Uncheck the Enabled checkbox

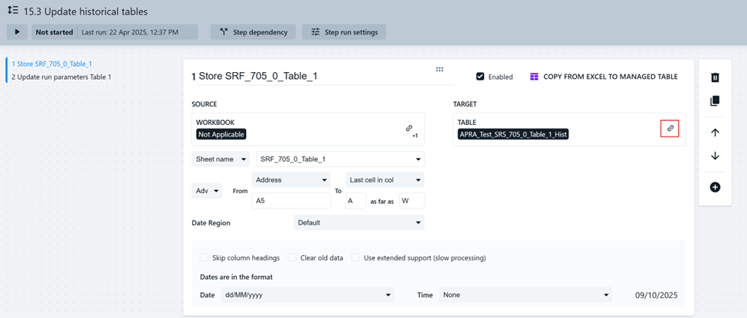tap(480, 77)
